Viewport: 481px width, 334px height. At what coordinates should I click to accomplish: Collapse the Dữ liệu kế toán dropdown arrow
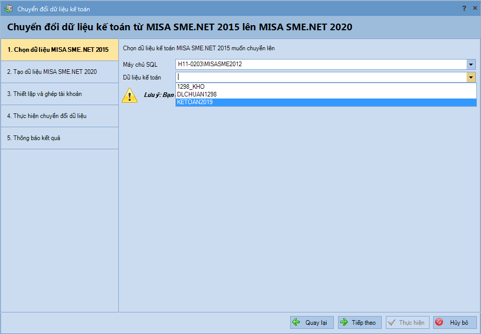pos(471,77)
